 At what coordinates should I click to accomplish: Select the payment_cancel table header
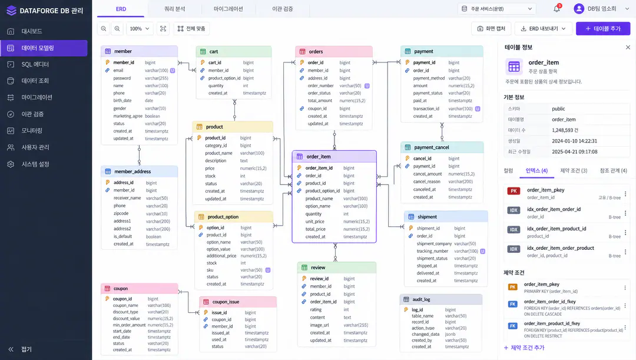[x=442, y=147]
